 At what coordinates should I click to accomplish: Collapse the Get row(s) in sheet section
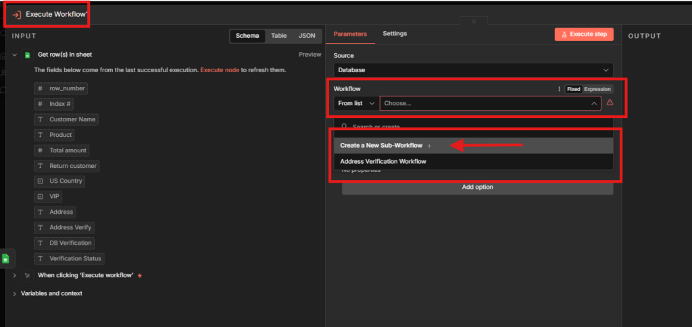(x=15, y=55)
